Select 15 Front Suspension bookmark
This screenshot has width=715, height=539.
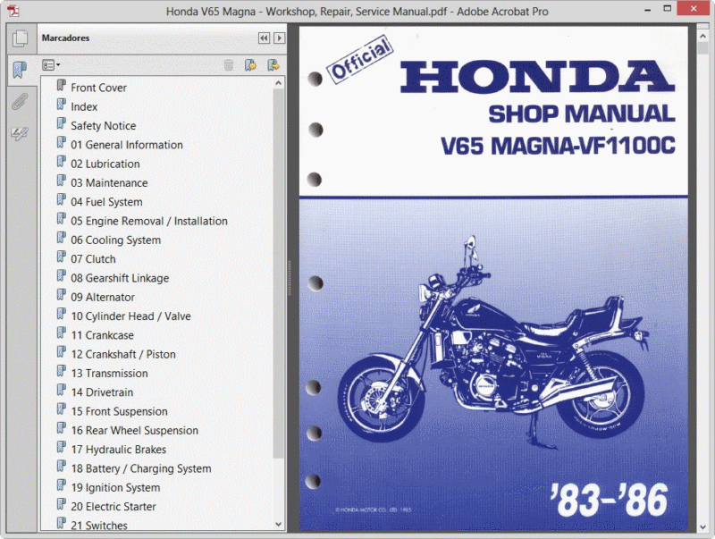(119, 412)
